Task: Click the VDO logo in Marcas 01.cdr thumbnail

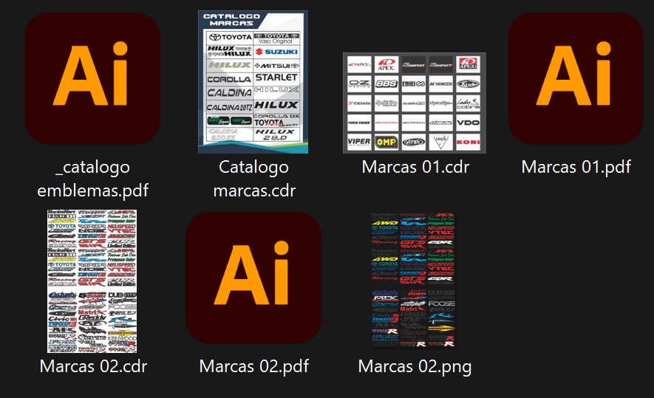Action: point(468,122)
